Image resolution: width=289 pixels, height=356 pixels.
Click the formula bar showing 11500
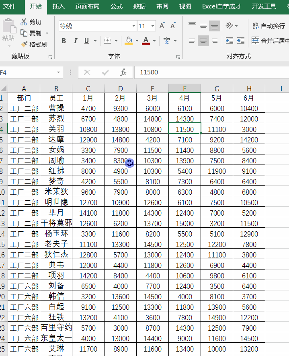pyautogui.click(x=211, y=72)
